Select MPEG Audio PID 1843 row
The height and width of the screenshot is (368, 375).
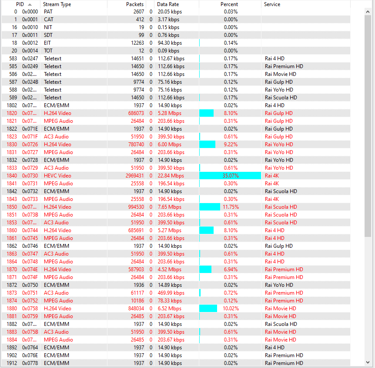point(176,199)
